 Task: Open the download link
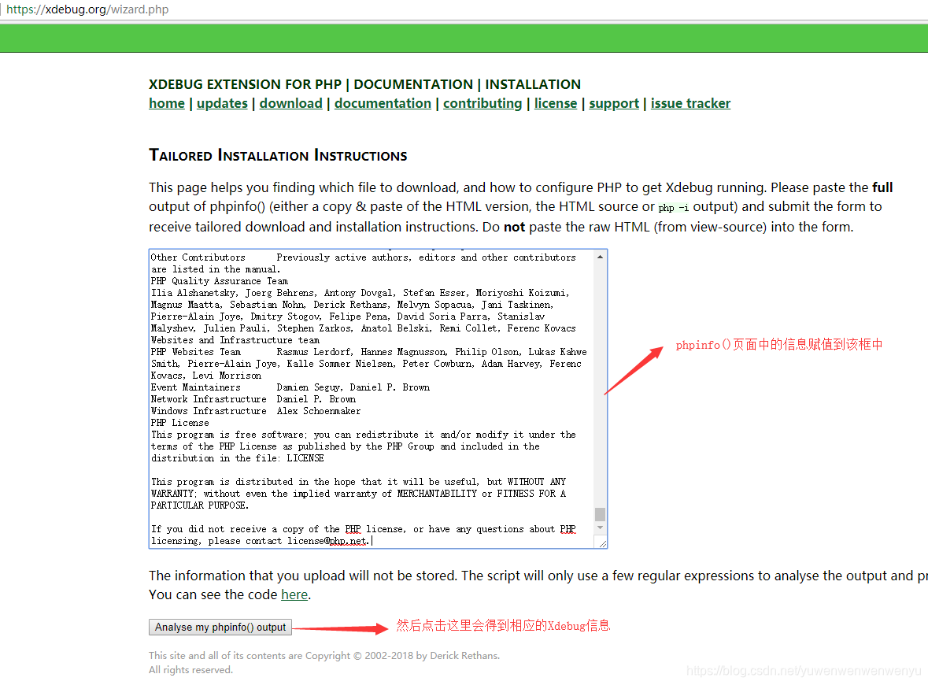click(x=290, y=104)
